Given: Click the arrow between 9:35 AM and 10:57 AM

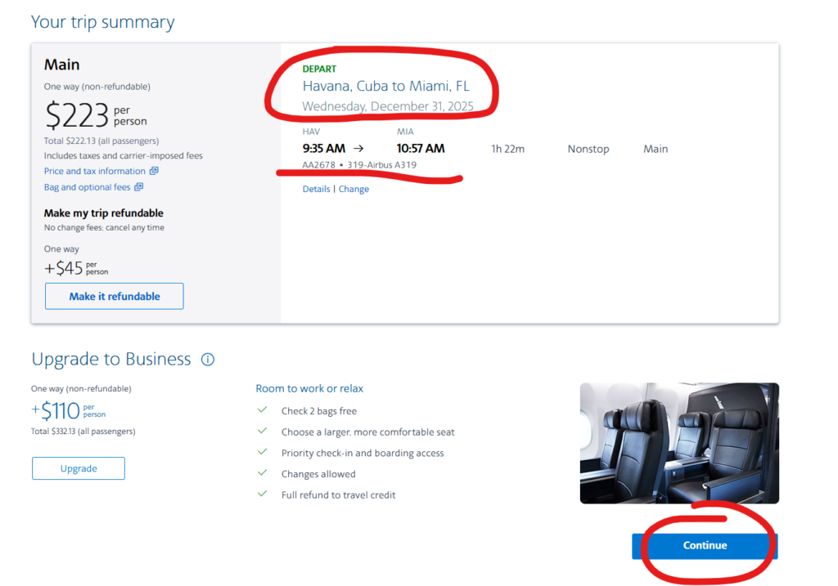Looking at the screenshot, I should [x=358, y=149].
